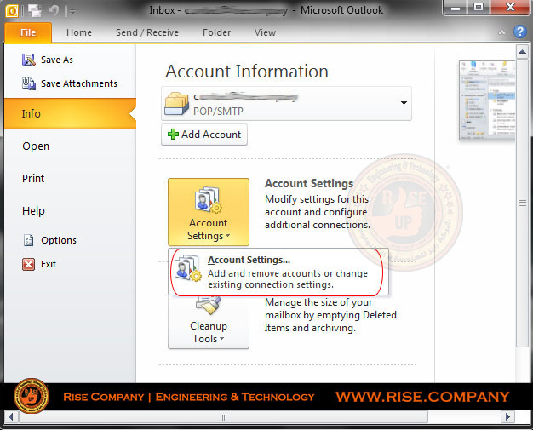533x430 pixels.
Task: Click the vertical scrollbar up arrow
Action: coord(522,52)
